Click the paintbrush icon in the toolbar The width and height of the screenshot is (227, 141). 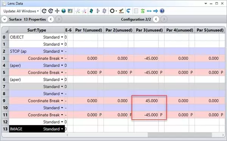[121, 11]
